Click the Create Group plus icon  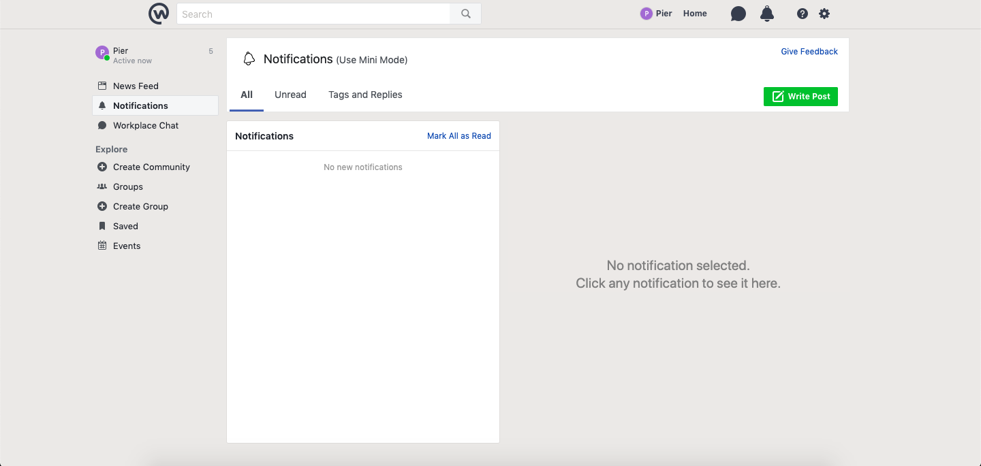tap(102, 206)
